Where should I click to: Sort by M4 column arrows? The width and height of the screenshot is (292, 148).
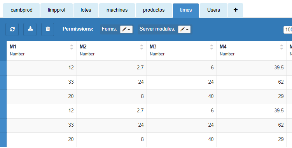pos(282,47)
